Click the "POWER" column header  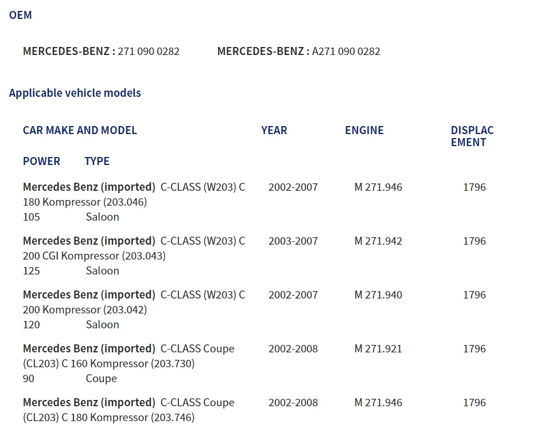coord(41,161)
